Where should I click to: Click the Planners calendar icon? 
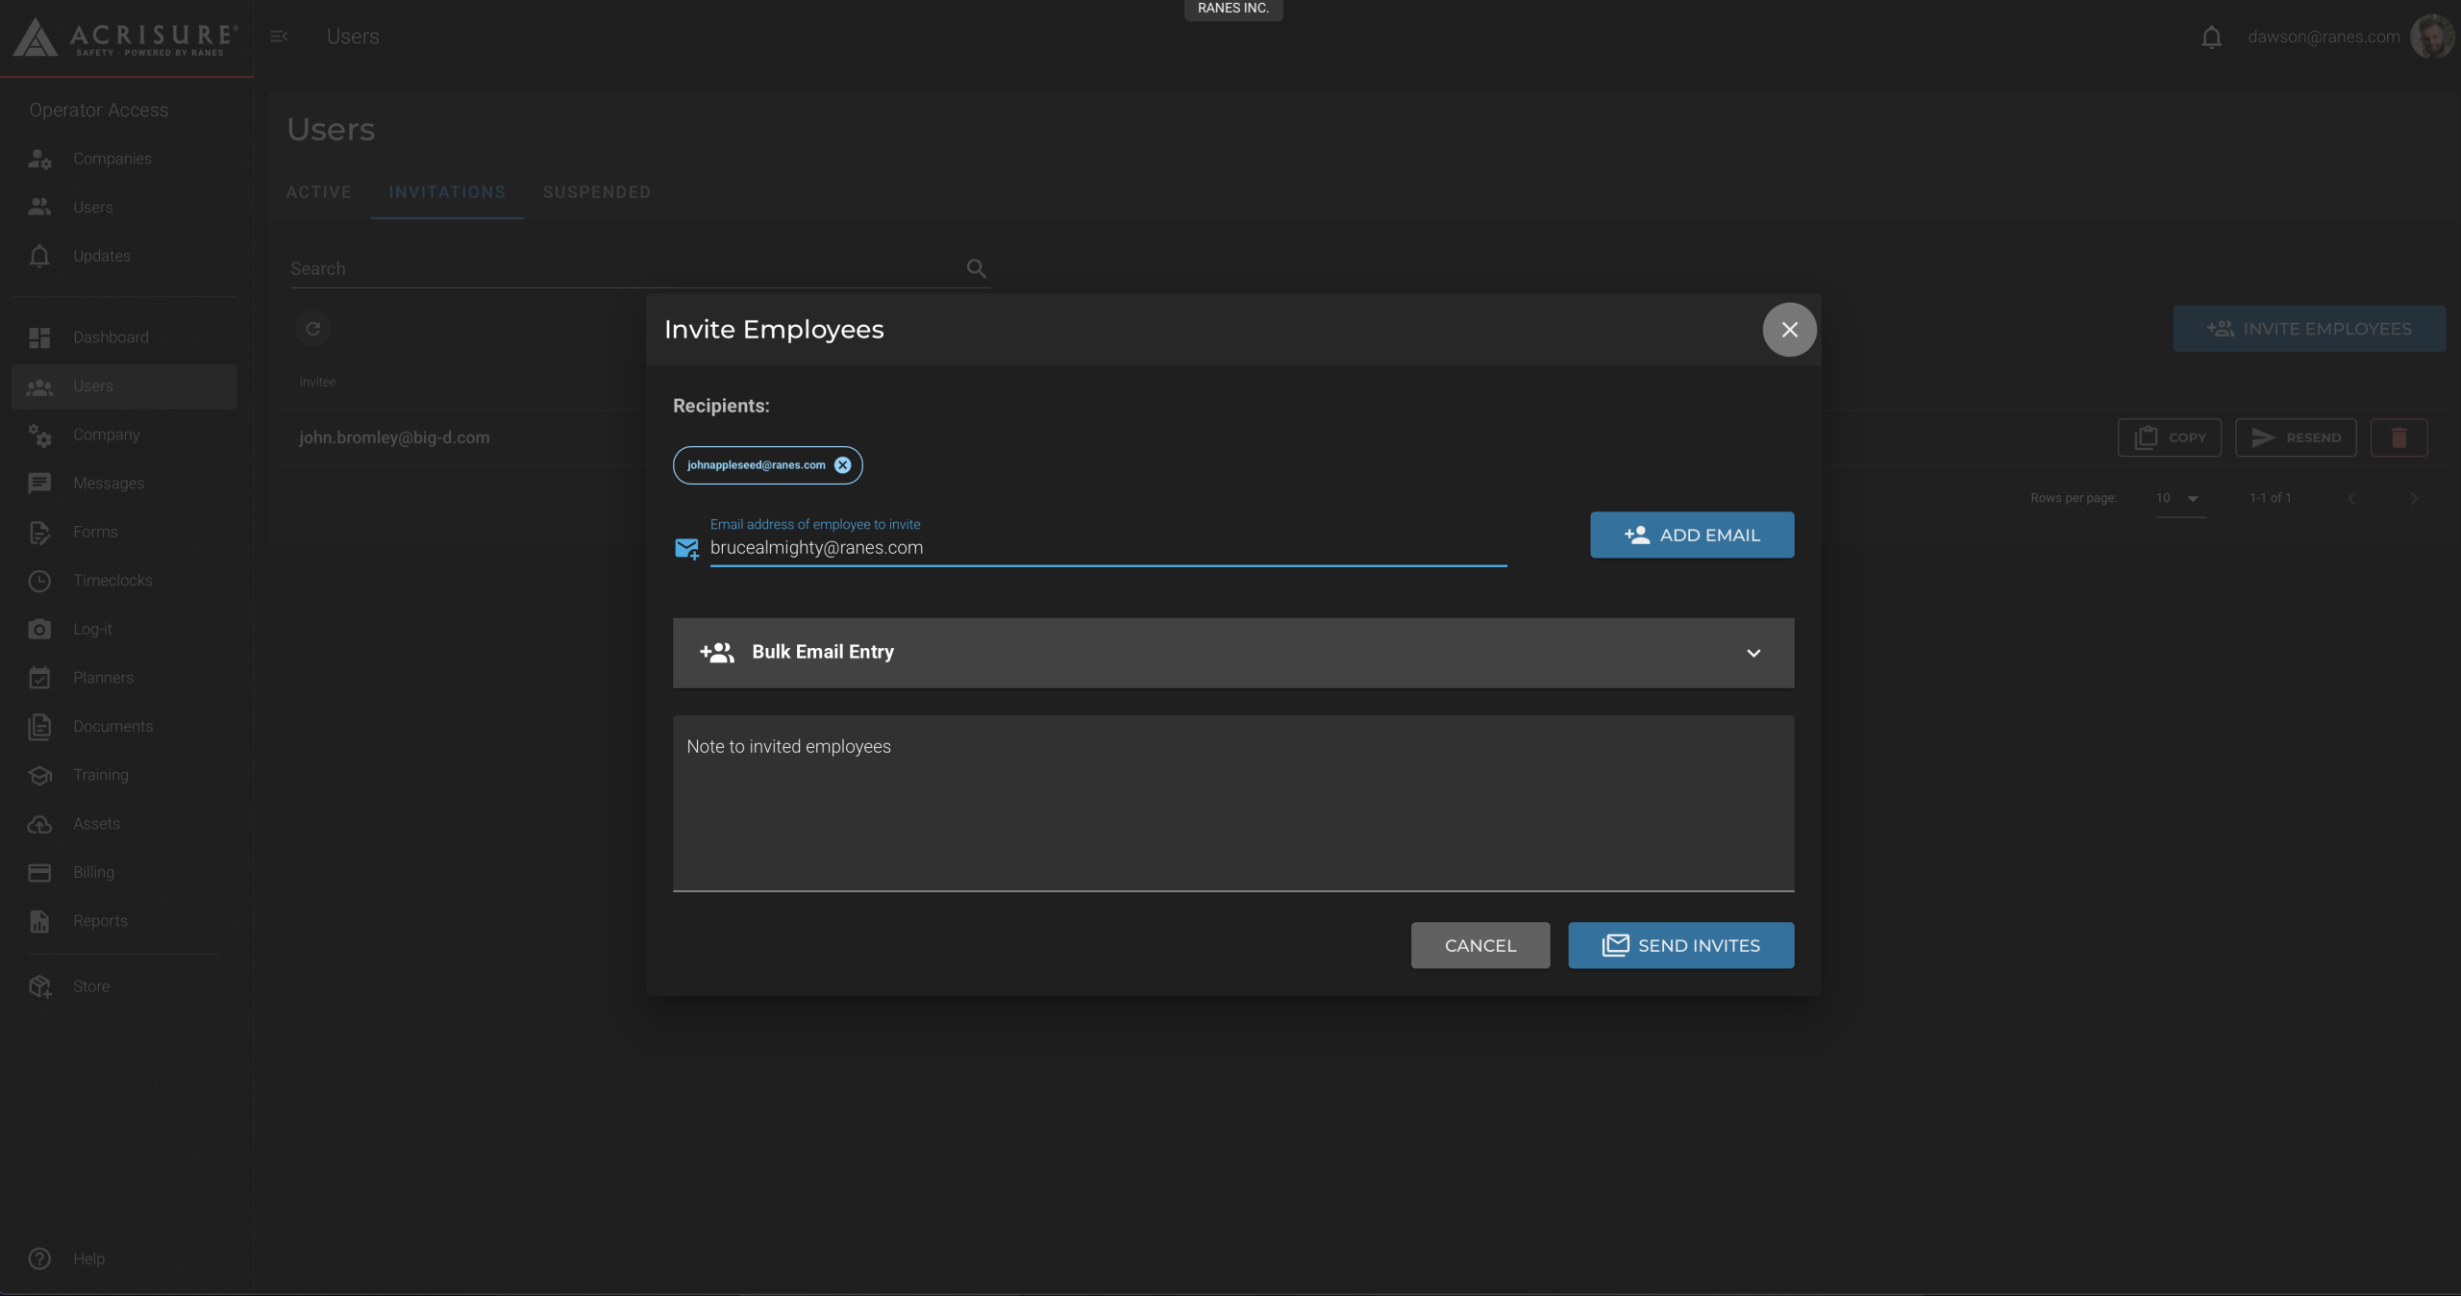point(39,678)
